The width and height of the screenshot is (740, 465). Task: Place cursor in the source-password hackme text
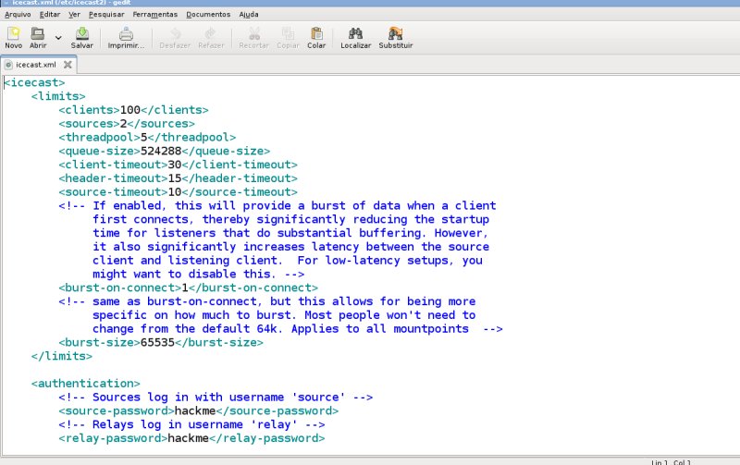tap(194, 410)
